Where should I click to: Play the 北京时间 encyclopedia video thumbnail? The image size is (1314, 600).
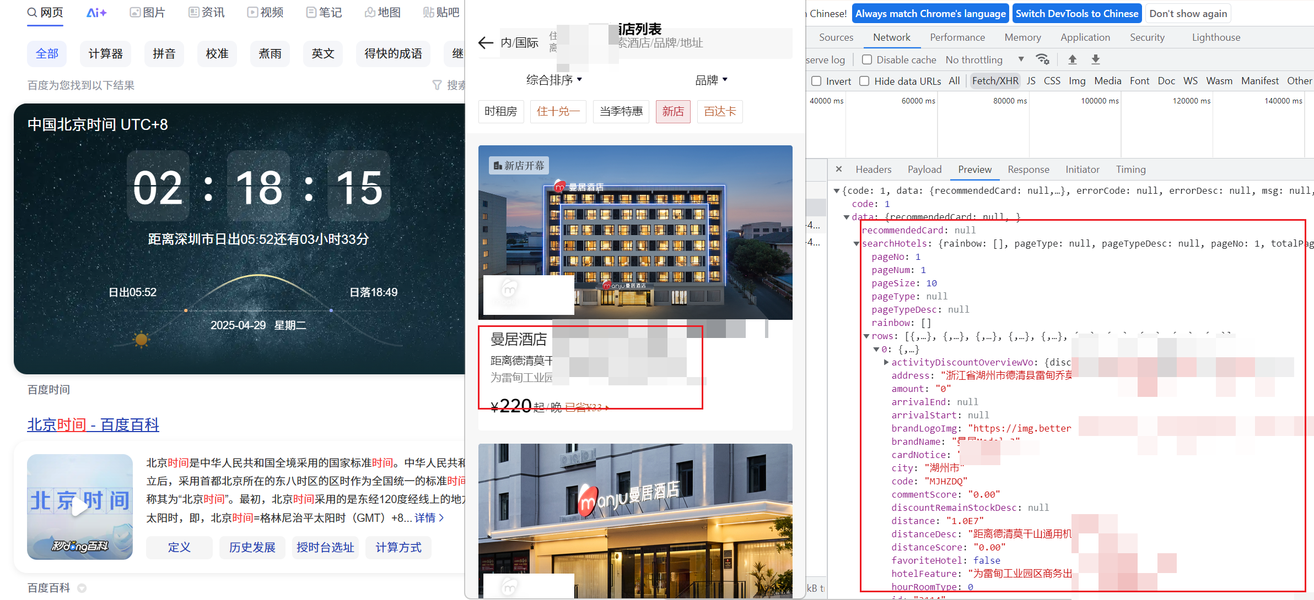[80, 506]
